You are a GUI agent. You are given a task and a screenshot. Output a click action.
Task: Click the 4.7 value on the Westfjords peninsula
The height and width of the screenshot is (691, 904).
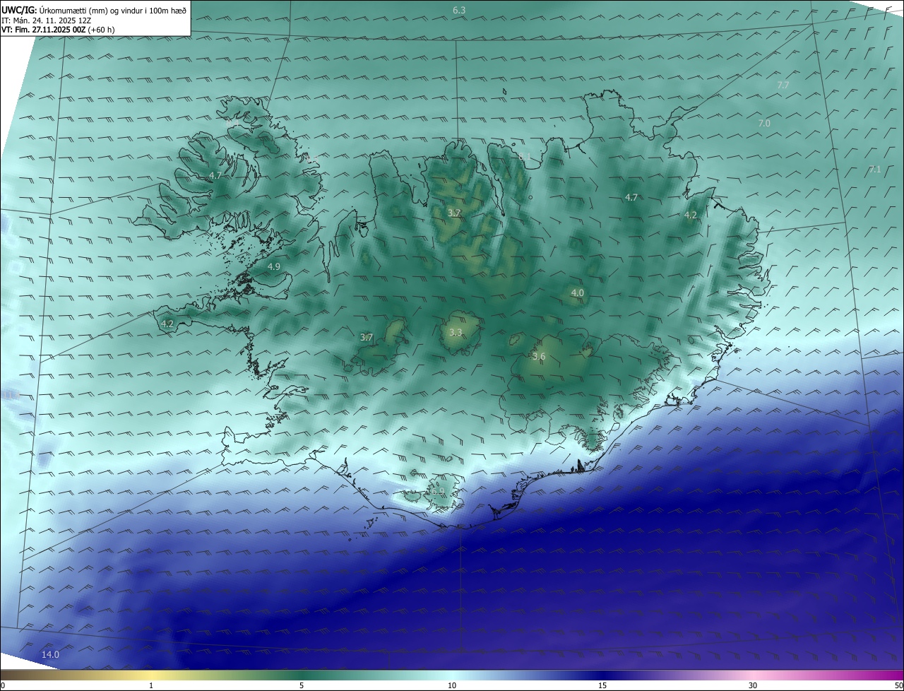point(215,175)
